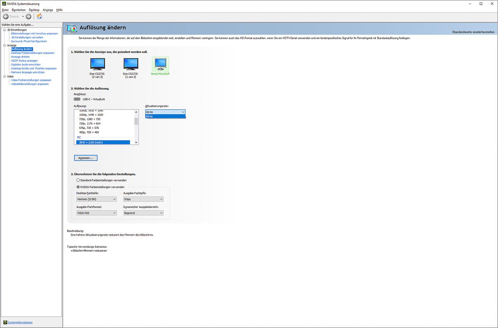
Task: Open the Desktop-Farbtiefe dropdown
Action: click(96, 199)
